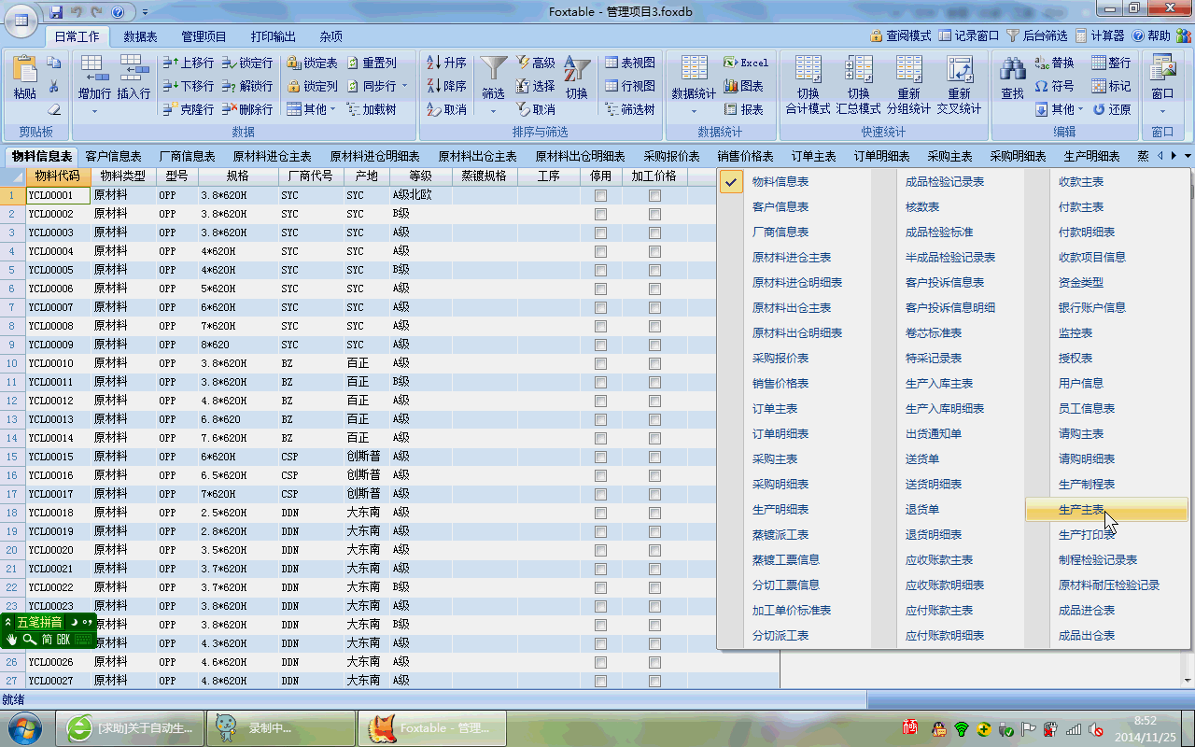The image size is (1195, 747).
Task: Expand the 增加行 dropdown arrow
Action: [94, 111]
